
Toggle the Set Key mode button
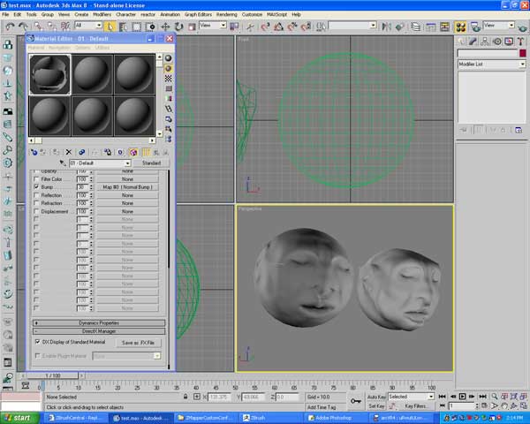click(376, 405)
